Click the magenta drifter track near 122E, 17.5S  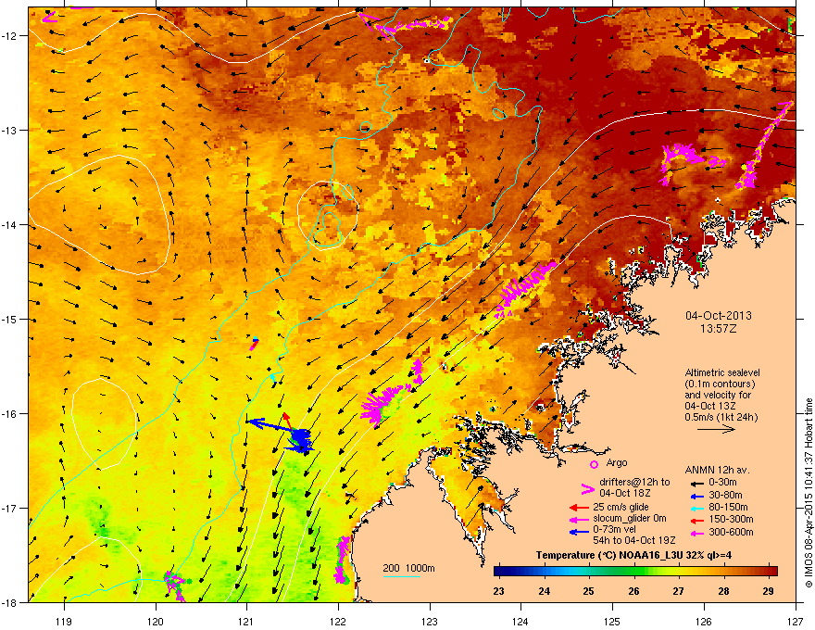(x=343, y=560)
